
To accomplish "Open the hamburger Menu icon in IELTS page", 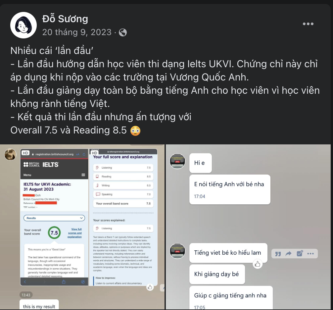I will click(83, 175).
